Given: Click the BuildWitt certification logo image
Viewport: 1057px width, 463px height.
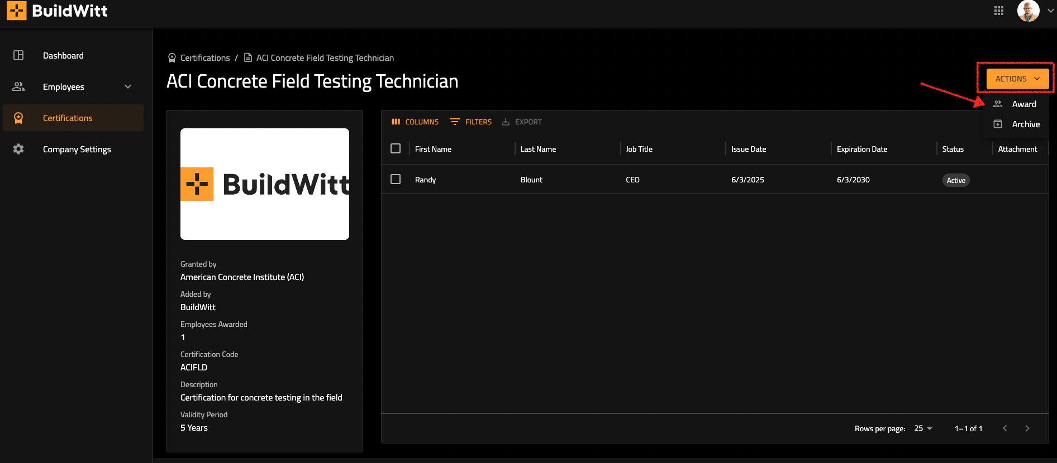Looking at the screenshot, I should (x=265, y=184).
